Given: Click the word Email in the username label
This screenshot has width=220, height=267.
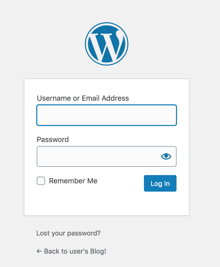Looking at the screenshot, I should point(91,98).
